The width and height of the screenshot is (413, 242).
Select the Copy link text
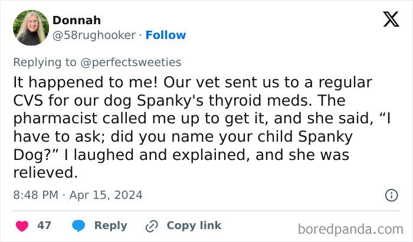pos(194,225)
